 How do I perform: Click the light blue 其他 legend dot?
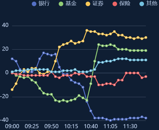click(x=142, y=4)
